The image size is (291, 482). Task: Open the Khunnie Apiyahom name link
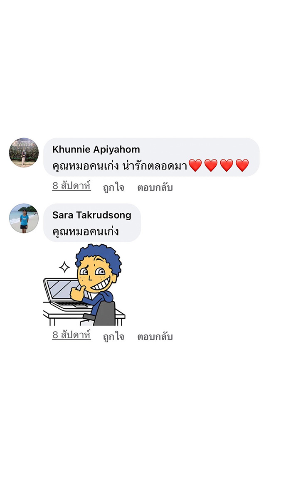96,150
